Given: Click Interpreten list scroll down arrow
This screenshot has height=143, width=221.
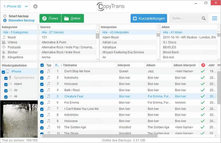Looking at the screenshot, I should (x=158, y=59).
